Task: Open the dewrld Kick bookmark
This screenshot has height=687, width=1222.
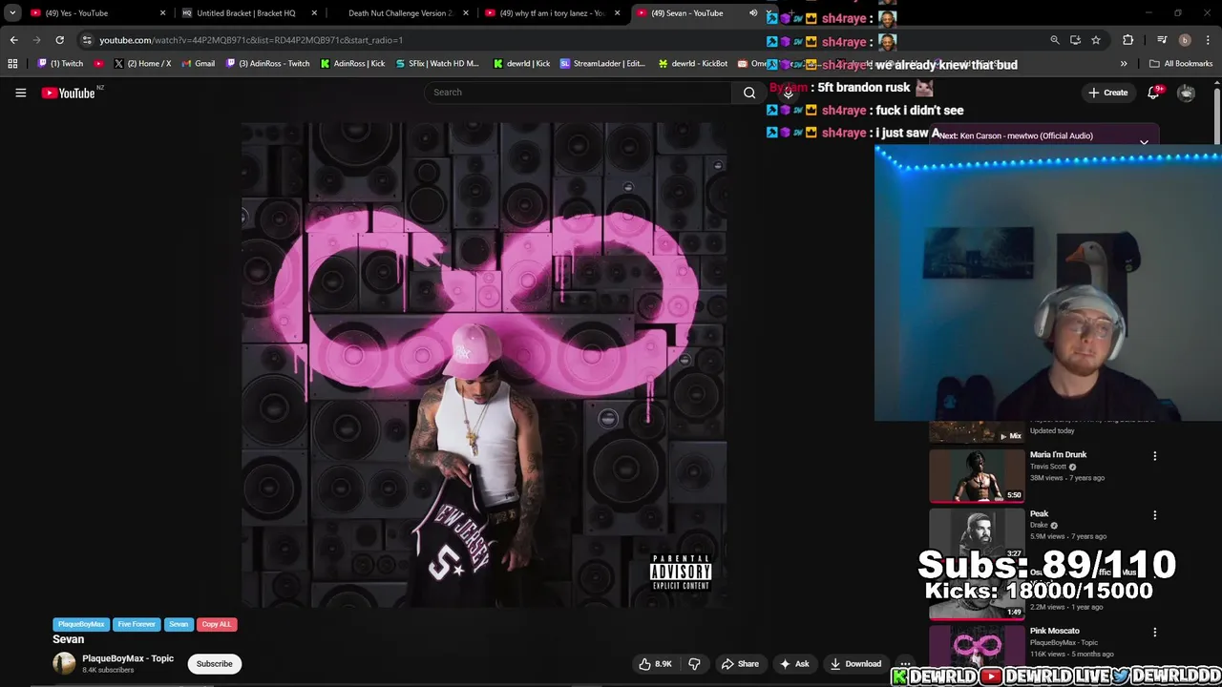Action: (x=521, y=64)
